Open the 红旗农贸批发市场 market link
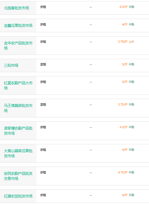149x204 pixels. tap(18, 196)
